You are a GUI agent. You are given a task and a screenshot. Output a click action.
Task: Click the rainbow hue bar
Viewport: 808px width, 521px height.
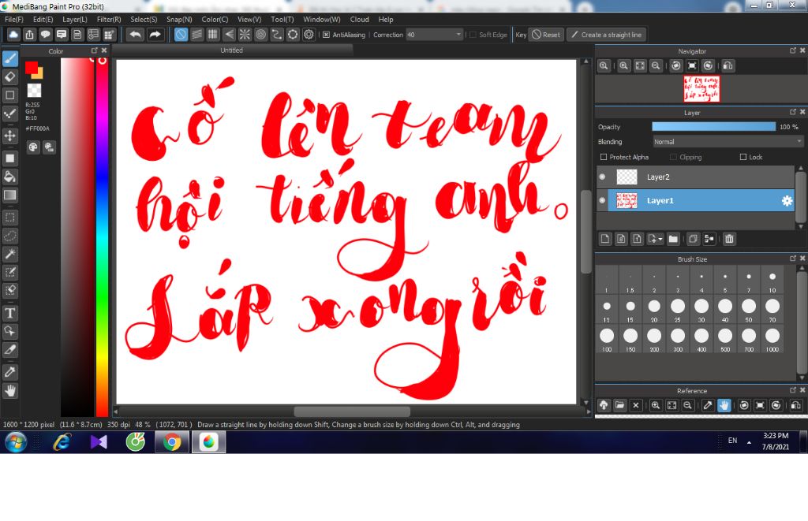102,236
